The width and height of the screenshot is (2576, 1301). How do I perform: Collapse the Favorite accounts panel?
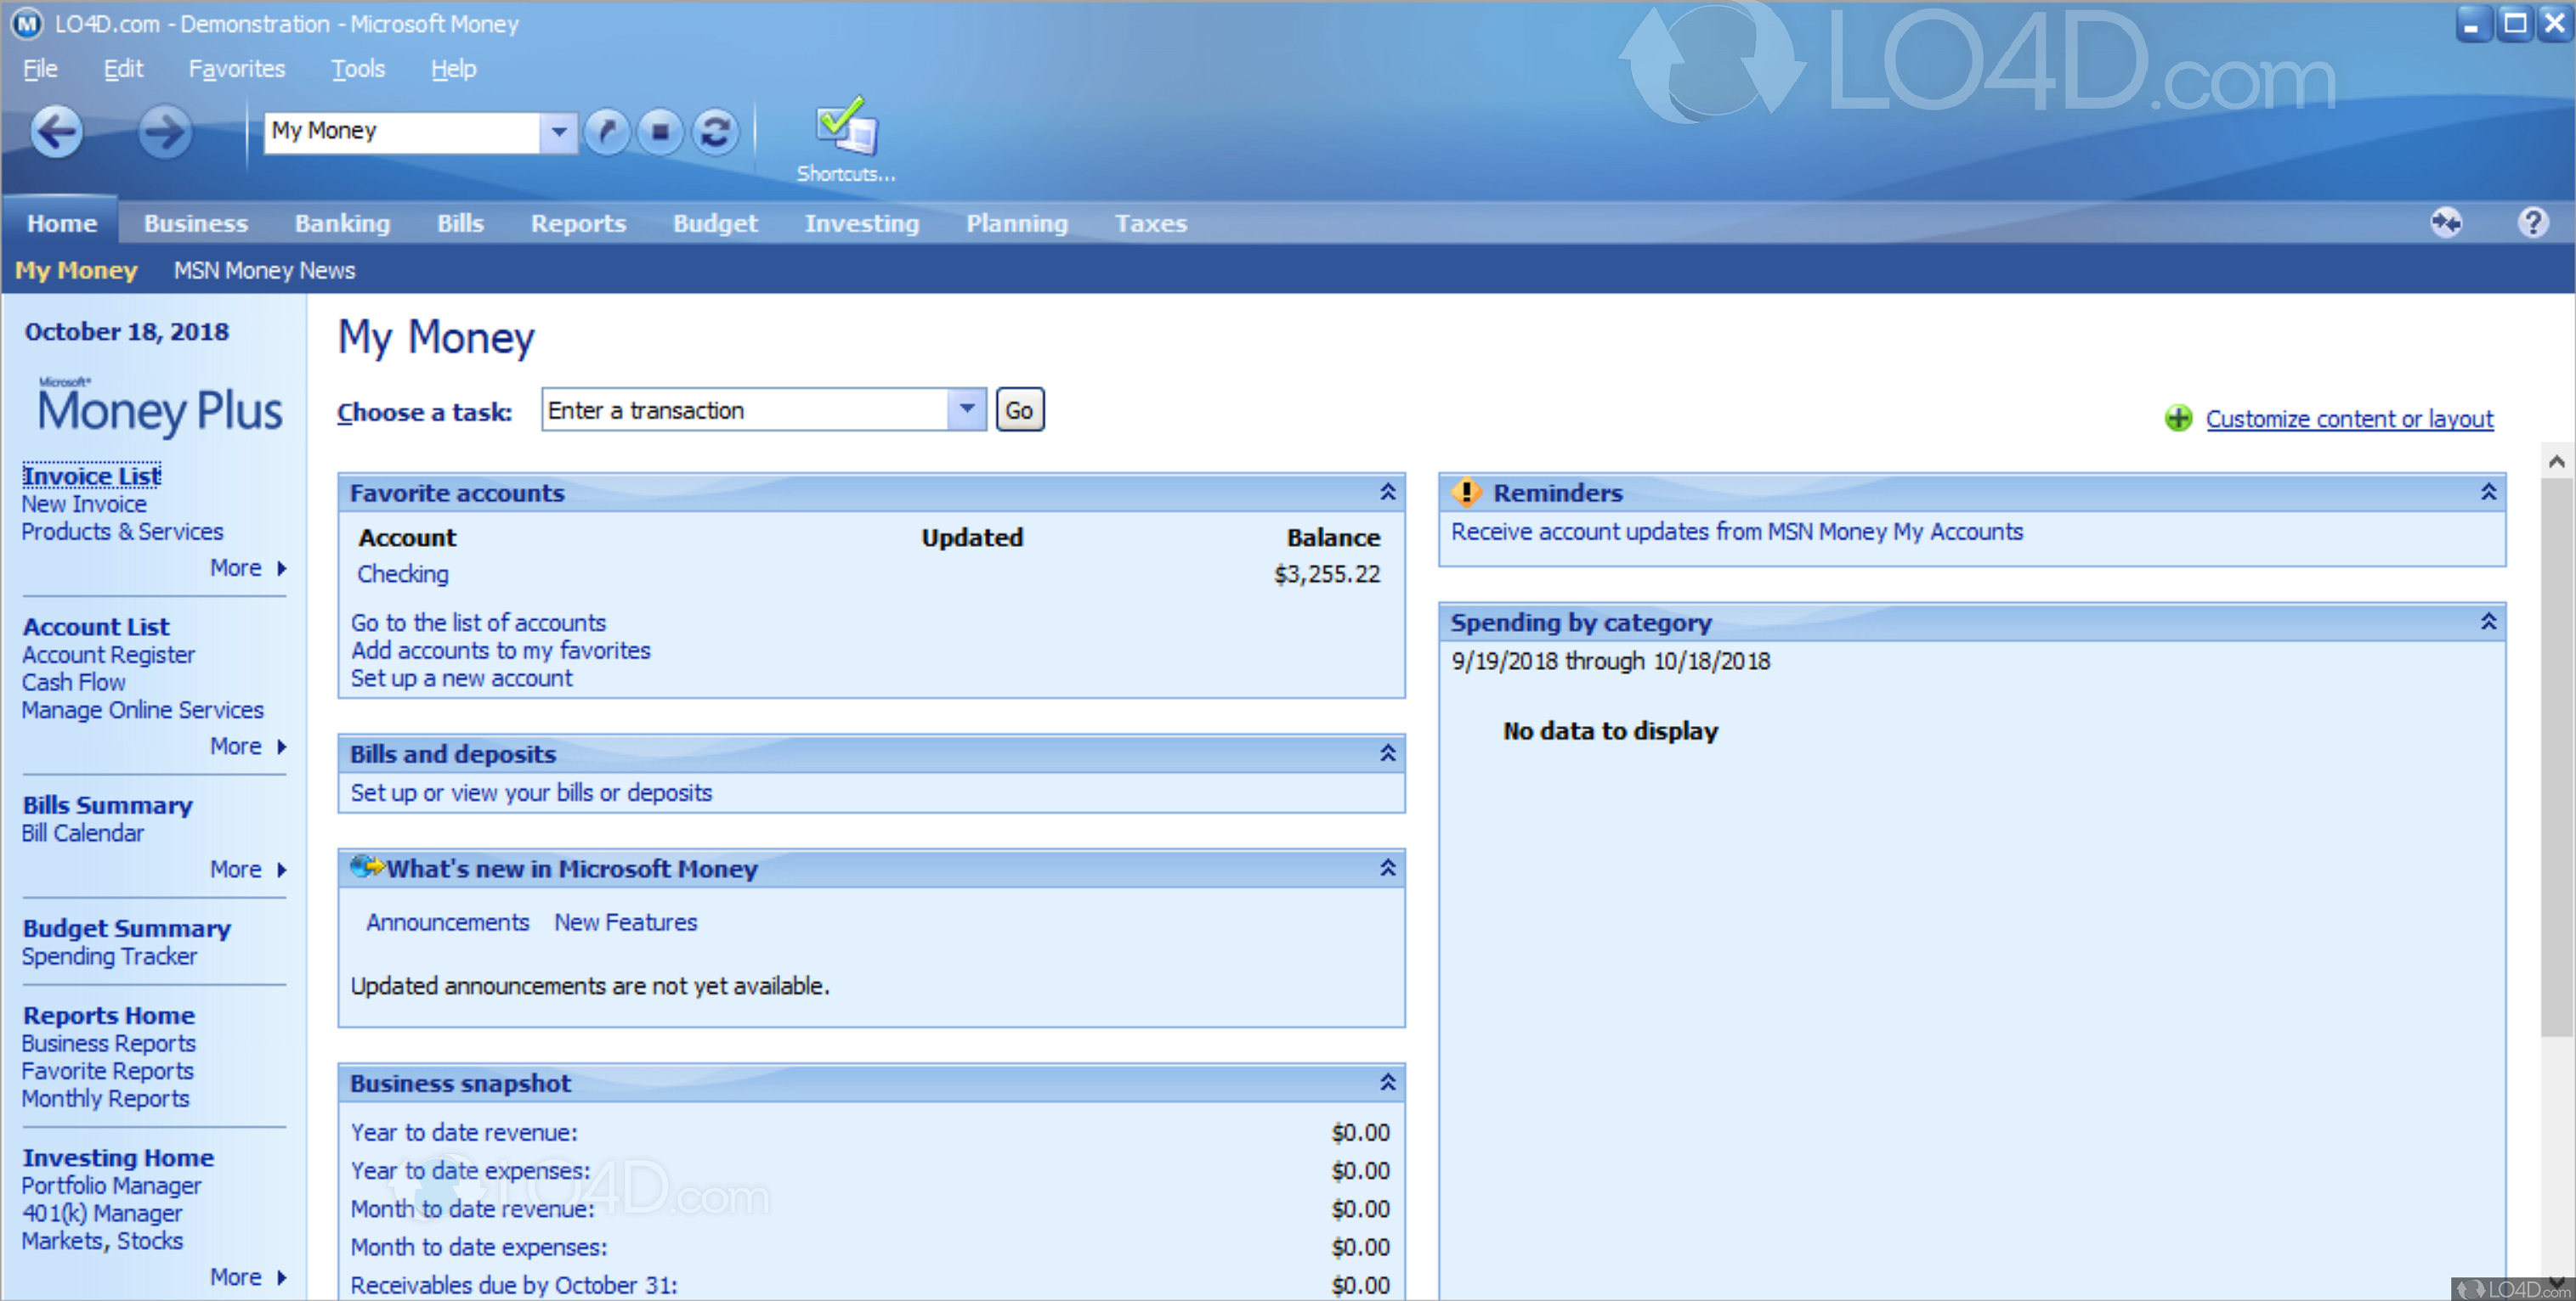pos(1387,492)
